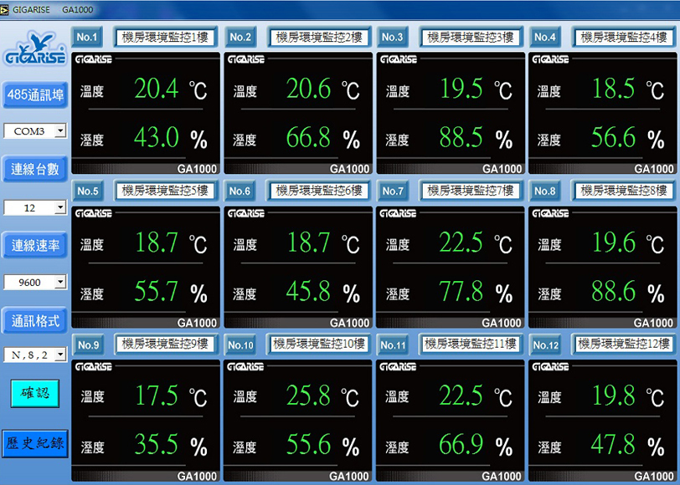
Task: Click the 機房環境監控2樓 name field
Action: (319, 38)
